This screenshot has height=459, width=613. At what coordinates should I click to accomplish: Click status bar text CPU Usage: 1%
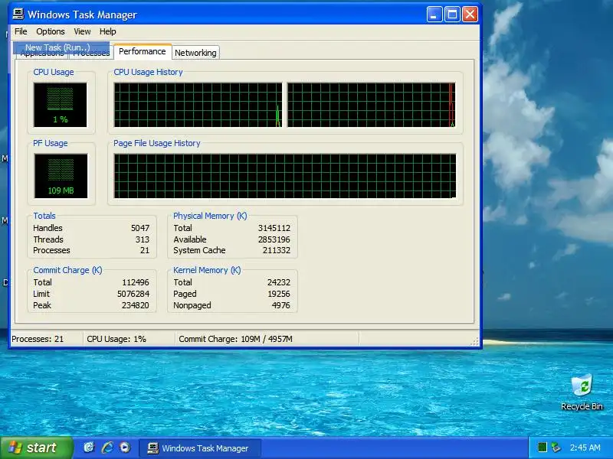116,339
